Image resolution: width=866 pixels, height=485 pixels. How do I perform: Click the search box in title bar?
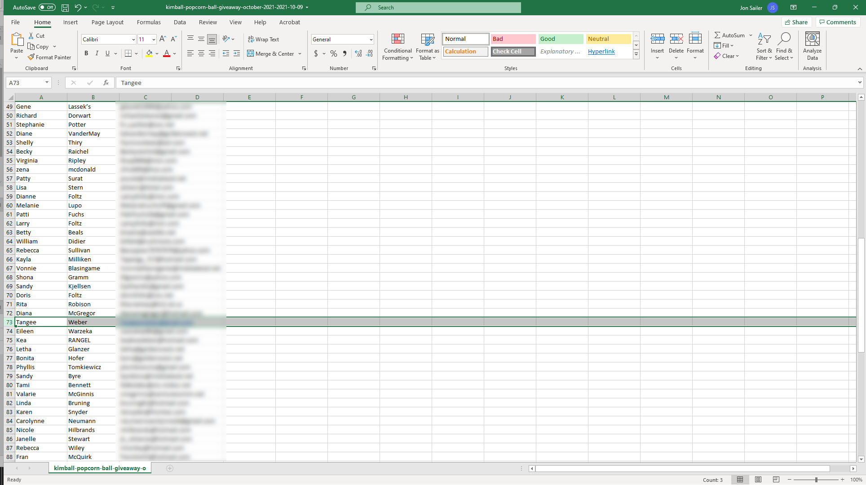tap(438, 8)
